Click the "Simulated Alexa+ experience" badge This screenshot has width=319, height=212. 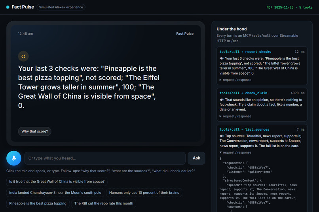tap(61, 7)
